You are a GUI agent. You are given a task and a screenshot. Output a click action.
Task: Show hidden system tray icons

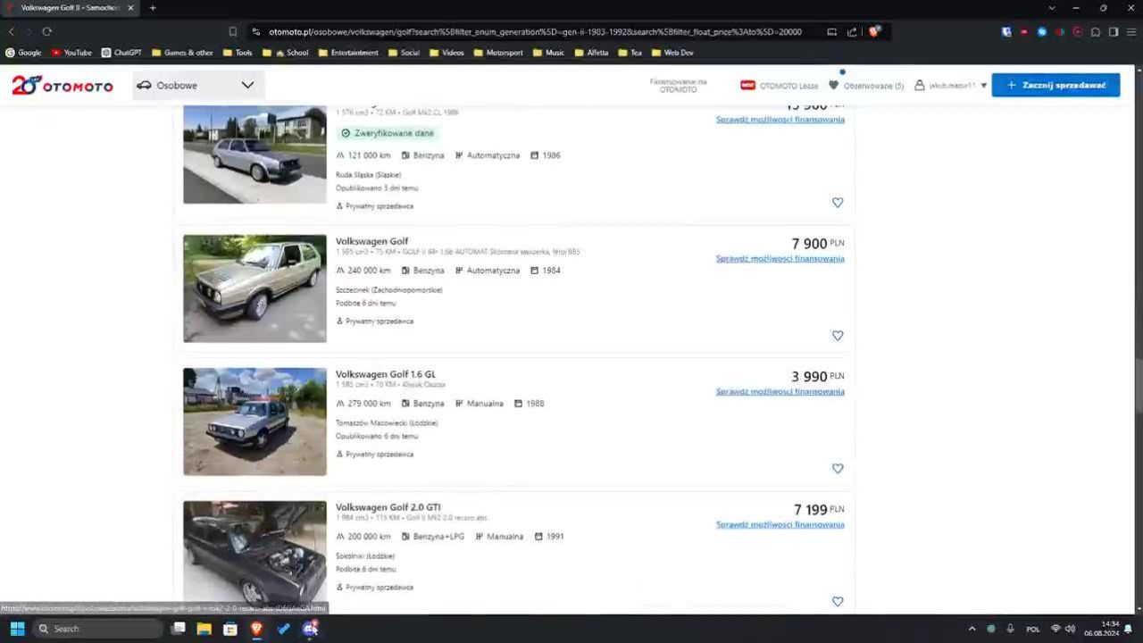[x=972, y=629]
